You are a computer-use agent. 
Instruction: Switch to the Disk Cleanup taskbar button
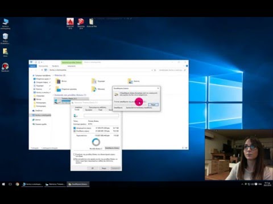[x=78, y=184]
